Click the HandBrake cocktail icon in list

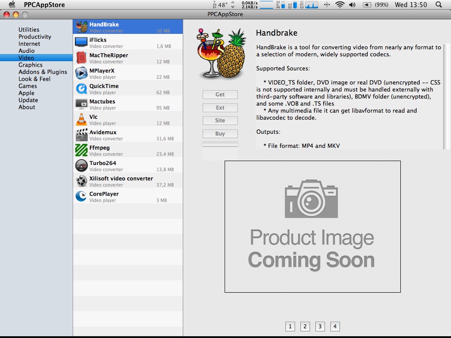coord(81,27)
